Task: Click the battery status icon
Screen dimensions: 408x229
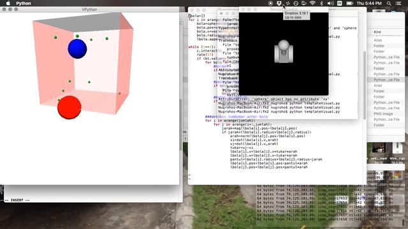Action: (350, 3)
